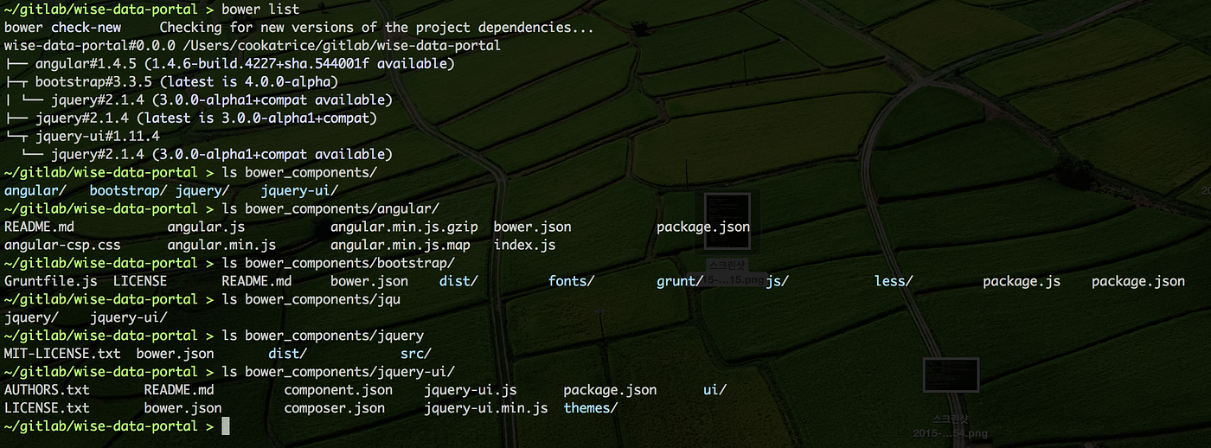Click the 'js/' directory name
Screen dimensions: 1211x448
(777, 282)
